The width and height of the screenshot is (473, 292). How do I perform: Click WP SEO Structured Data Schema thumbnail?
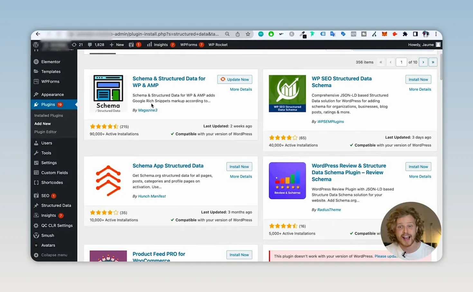(287, 94)
